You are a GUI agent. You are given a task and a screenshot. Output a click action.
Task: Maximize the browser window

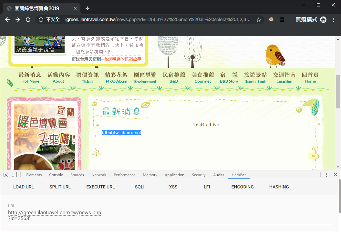coord(318,5)
